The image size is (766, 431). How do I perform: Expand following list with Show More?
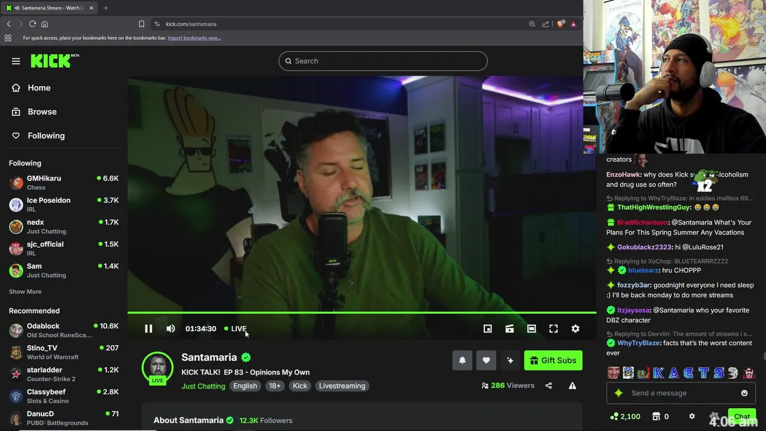25,292
